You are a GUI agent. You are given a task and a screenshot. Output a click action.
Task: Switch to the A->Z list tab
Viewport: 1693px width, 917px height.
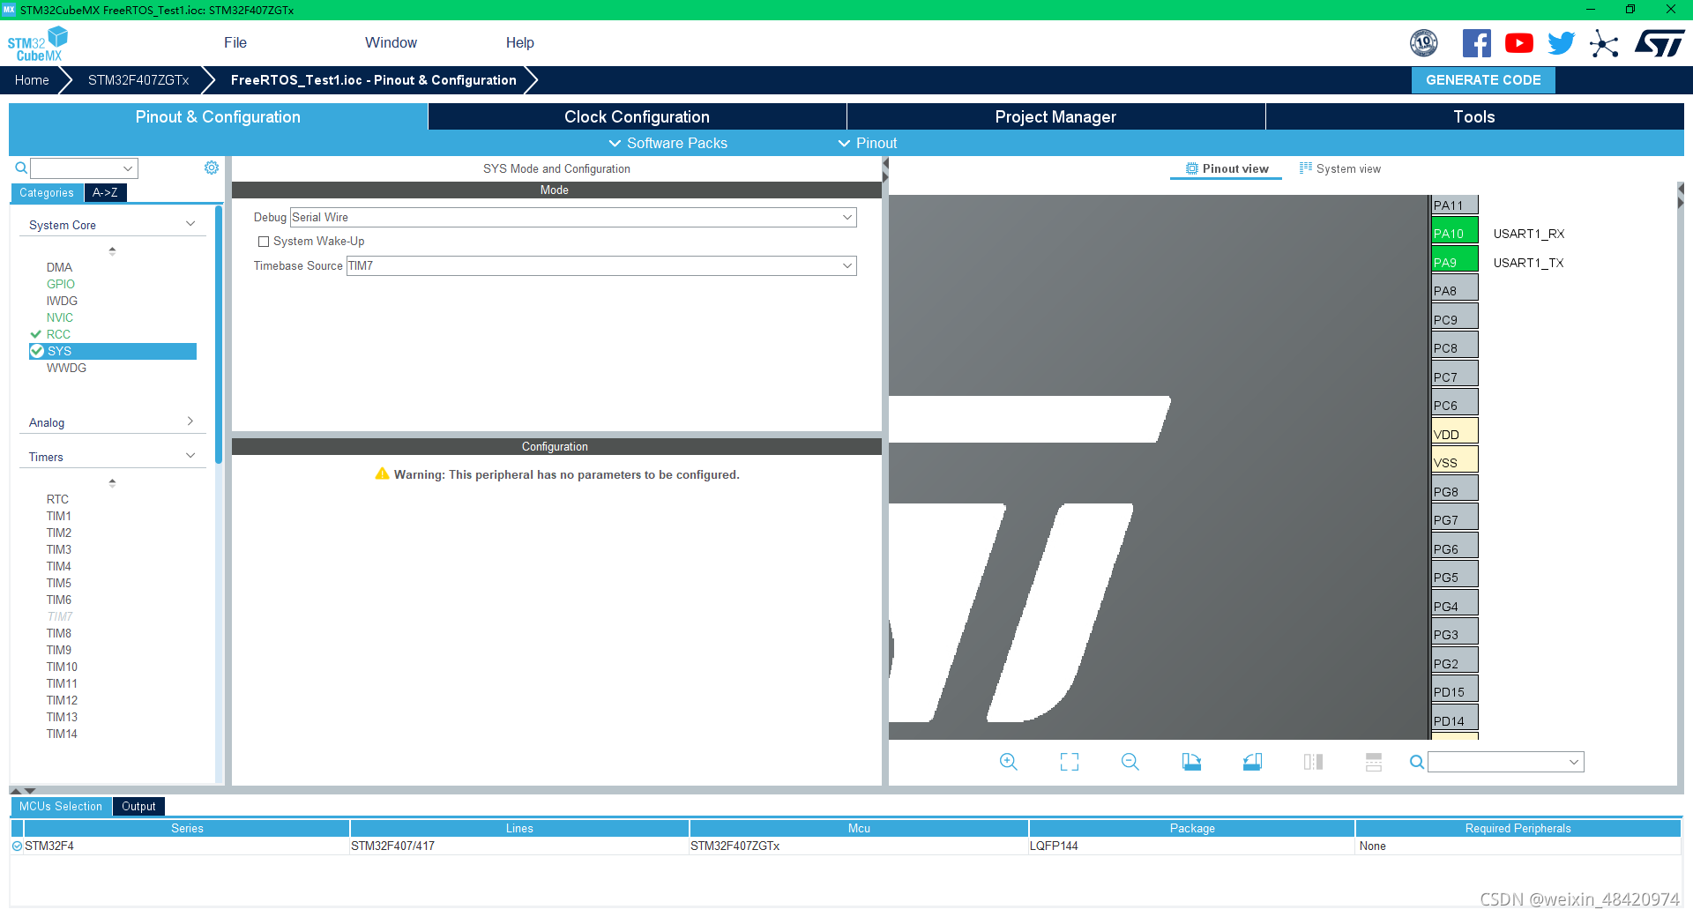105,192
